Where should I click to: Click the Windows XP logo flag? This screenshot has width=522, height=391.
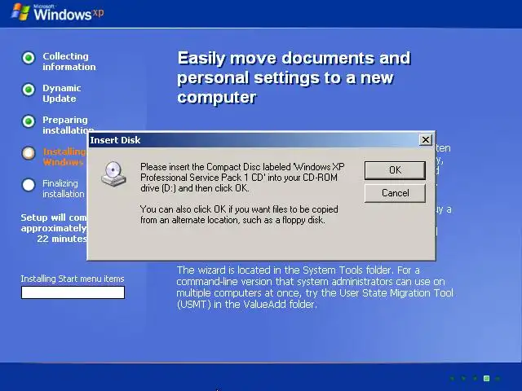20,12
